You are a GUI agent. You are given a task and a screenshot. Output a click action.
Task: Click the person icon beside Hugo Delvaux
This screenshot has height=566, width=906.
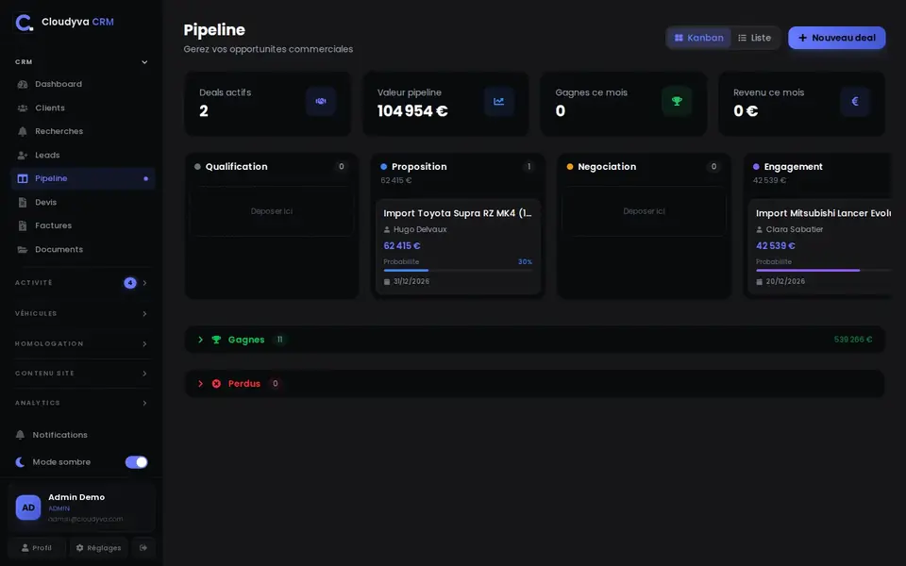pyautogui.click(x=387, y=229)
